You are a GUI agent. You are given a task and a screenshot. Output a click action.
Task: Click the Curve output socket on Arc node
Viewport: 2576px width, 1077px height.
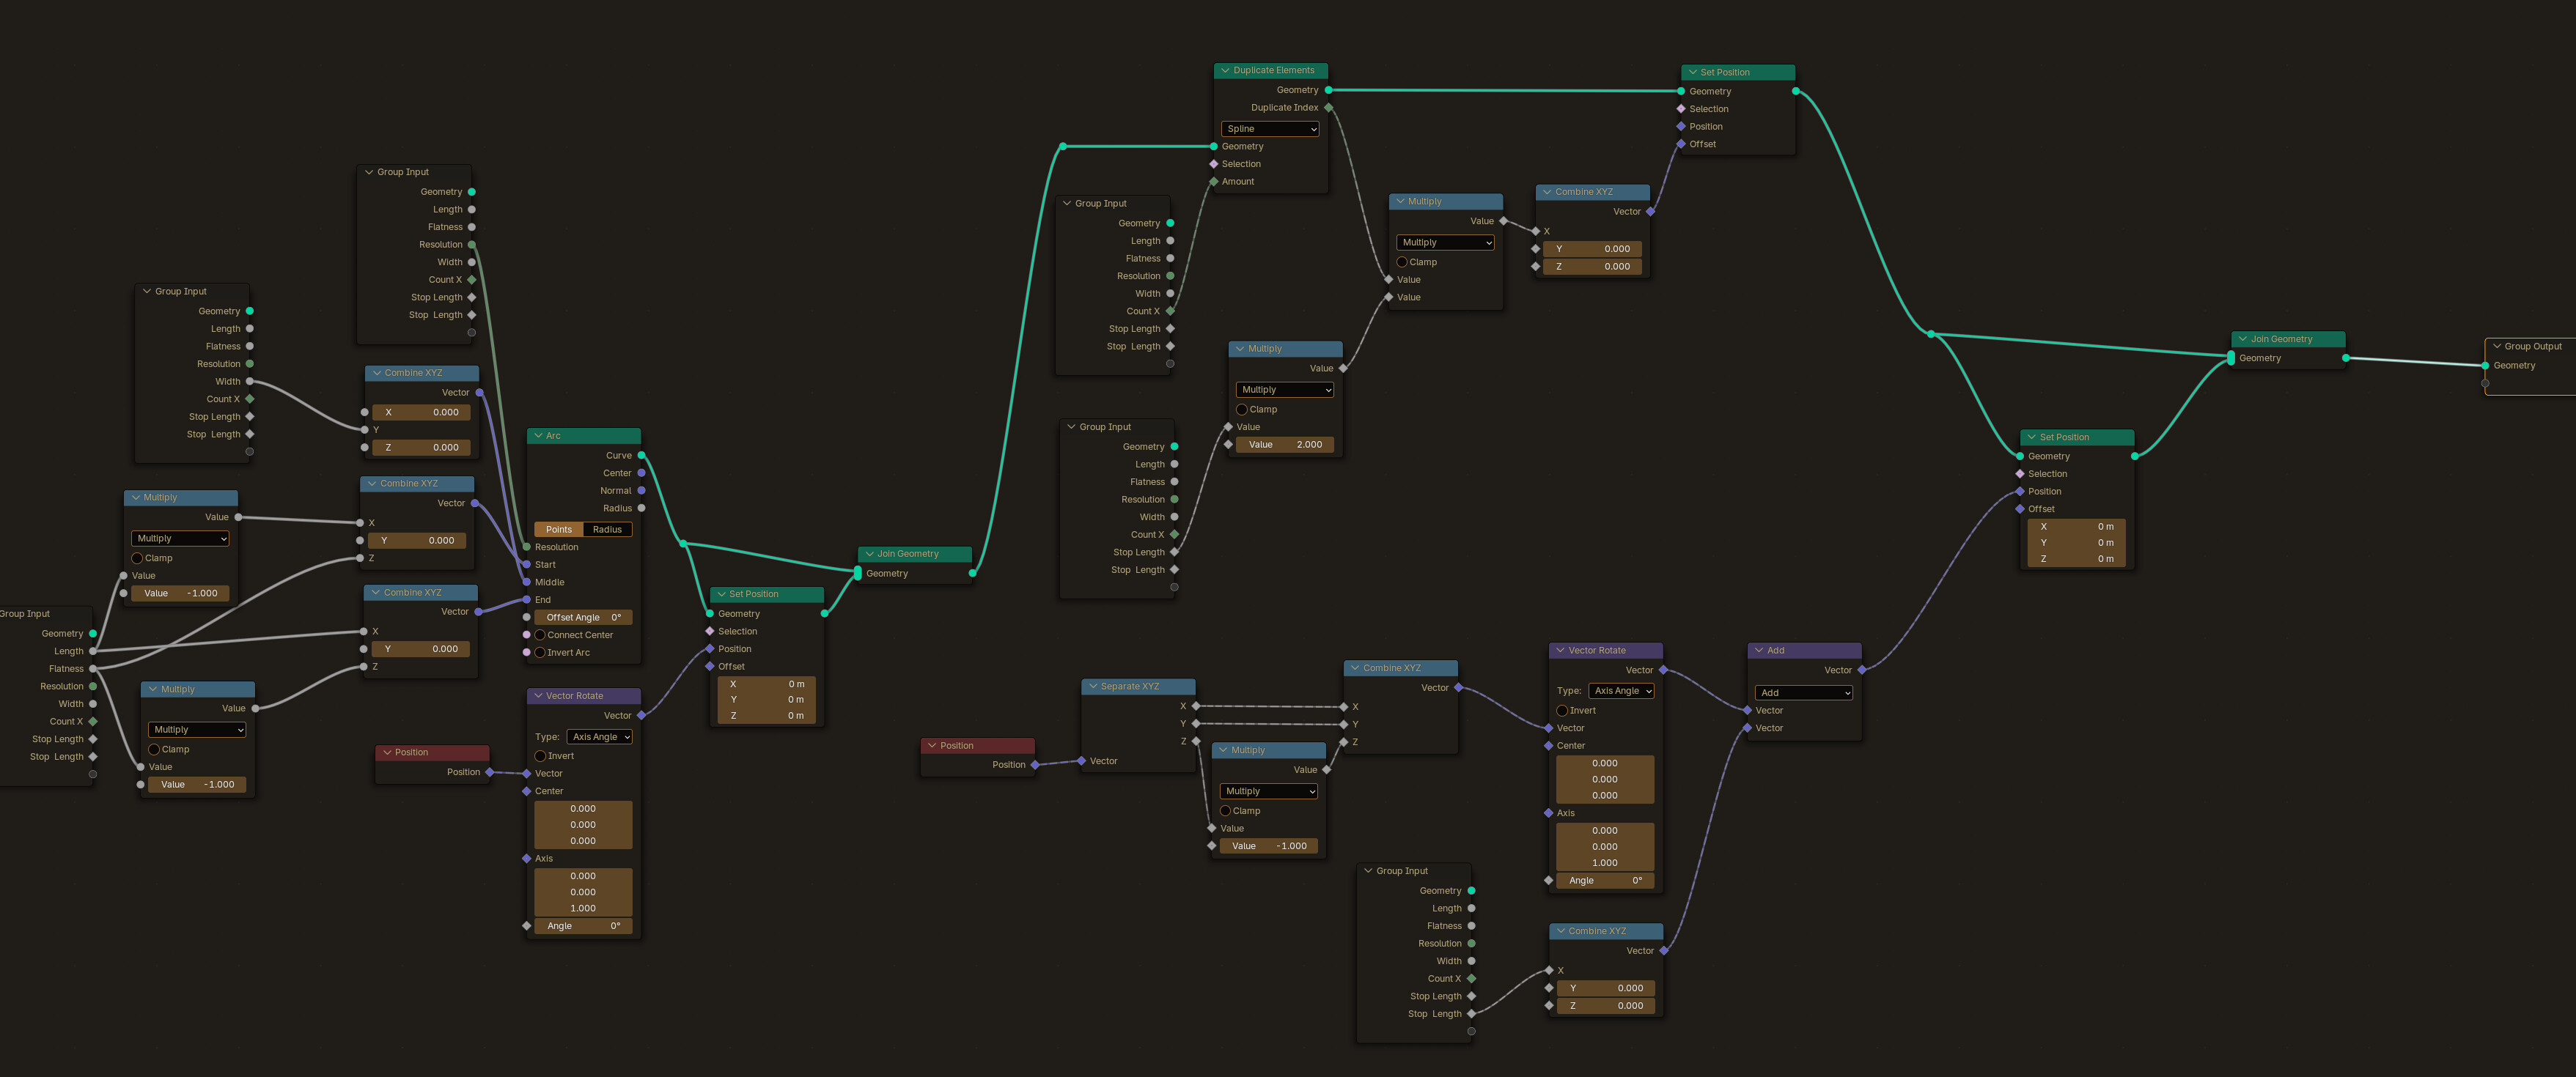641,456
